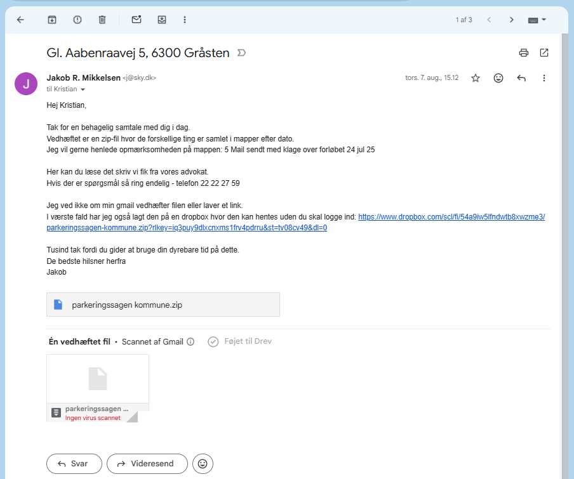Print the entire conversation
Viewport: 574px width, 479px height.
pos(523,53)
